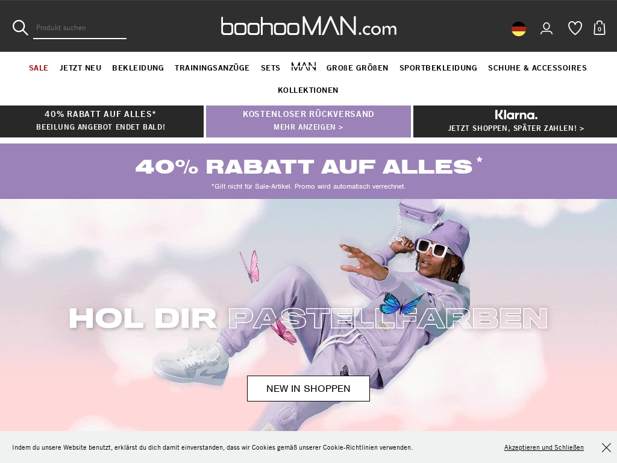Click Akzeptieren und Schließen link
617x463 pixels.
544,448
